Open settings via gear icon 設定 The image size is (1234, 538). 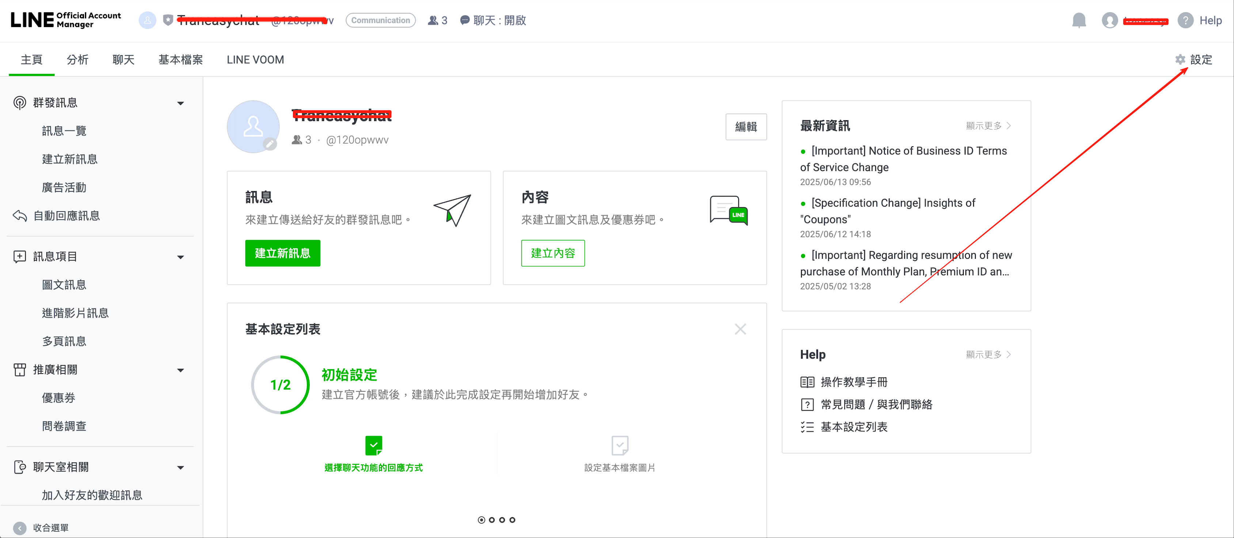[x=1180, y=60]
